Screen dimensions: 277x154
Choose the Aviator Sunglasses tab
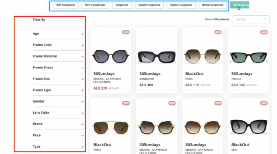tap(181, 5)
